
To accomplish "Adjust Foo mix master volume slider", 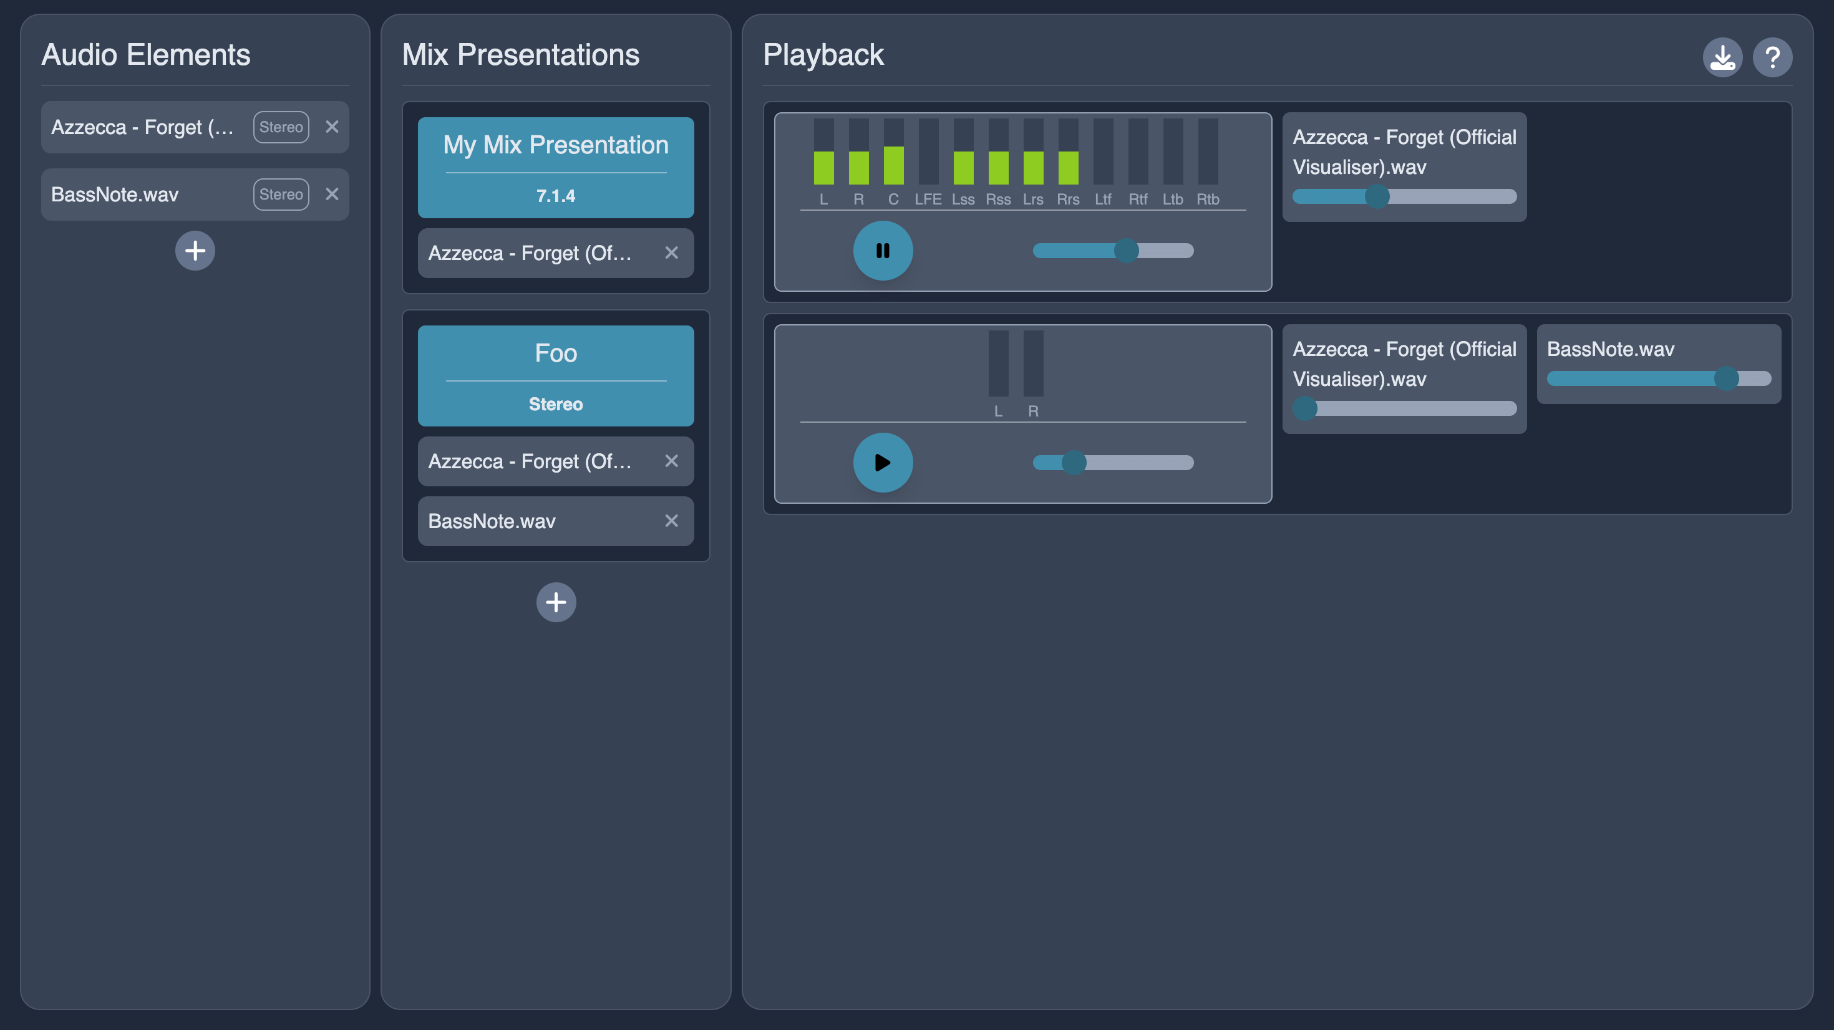I will [x=1074, y=463].
